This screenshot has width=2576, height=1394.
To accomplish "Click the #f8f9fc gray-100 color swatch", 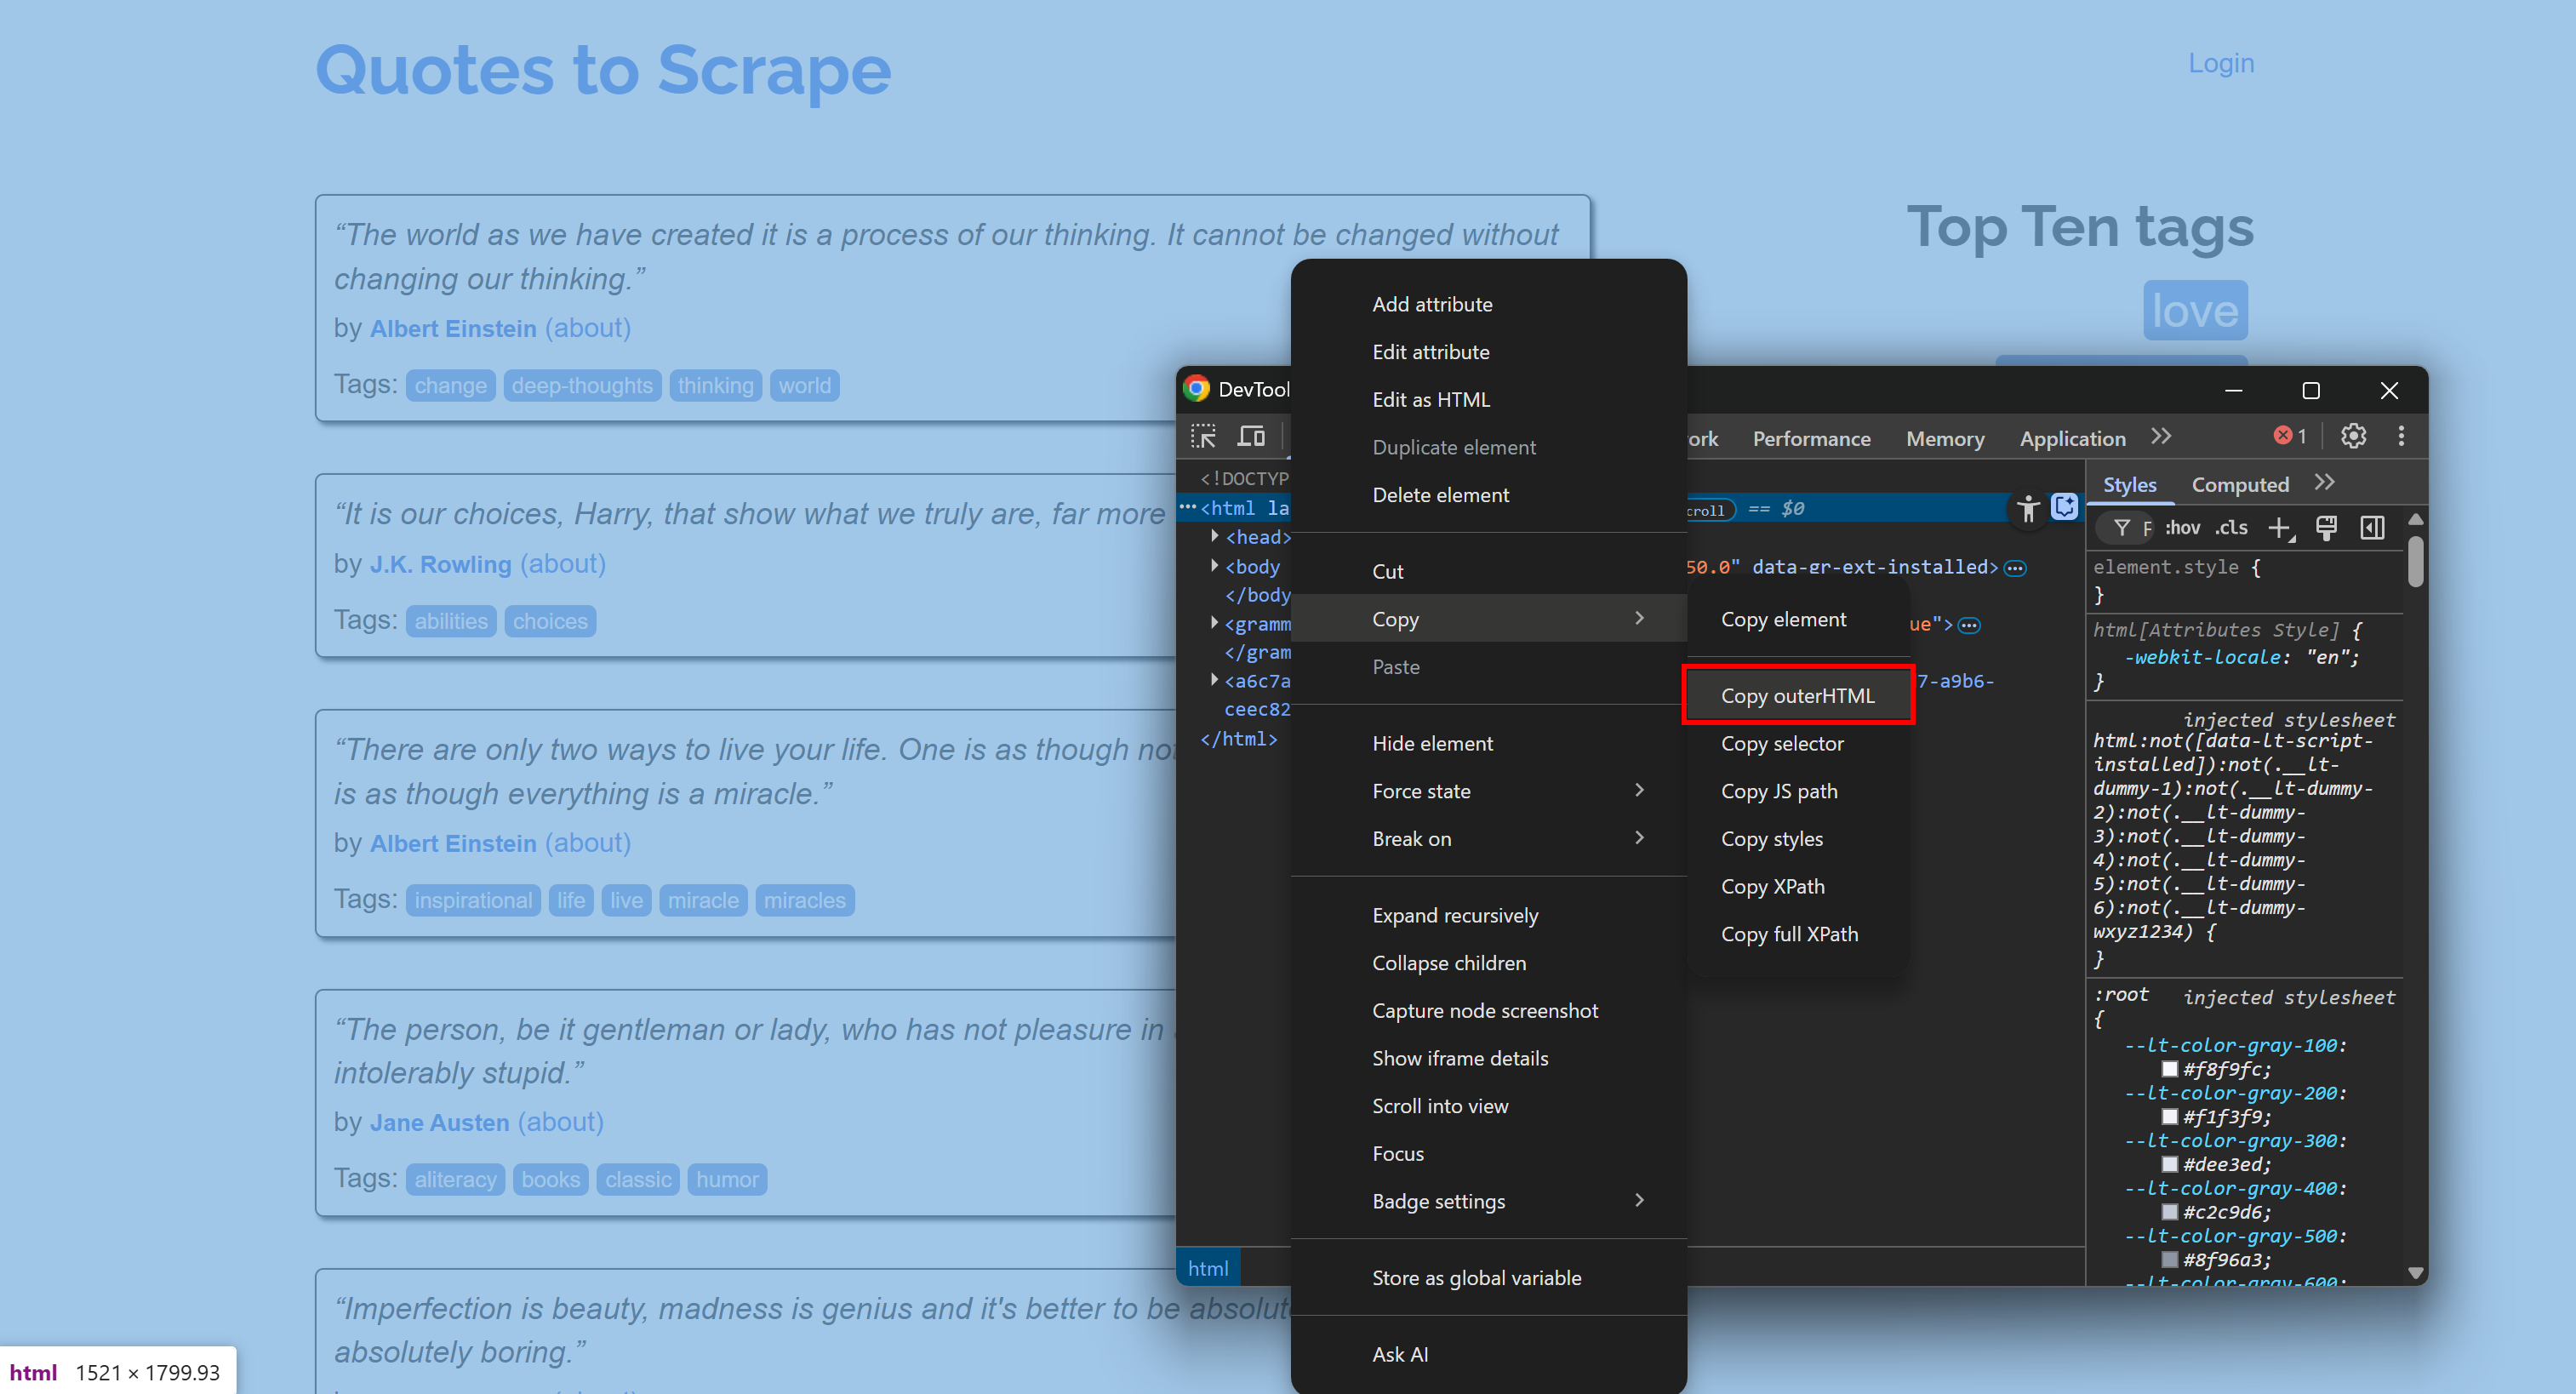I will (x=2170, y=1069).
